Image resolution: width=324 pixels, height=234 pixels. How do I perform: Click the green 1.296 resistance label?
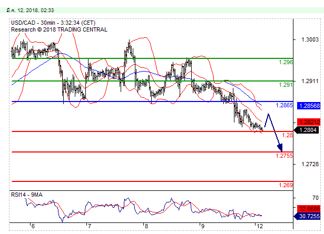(x=286, y=62)
